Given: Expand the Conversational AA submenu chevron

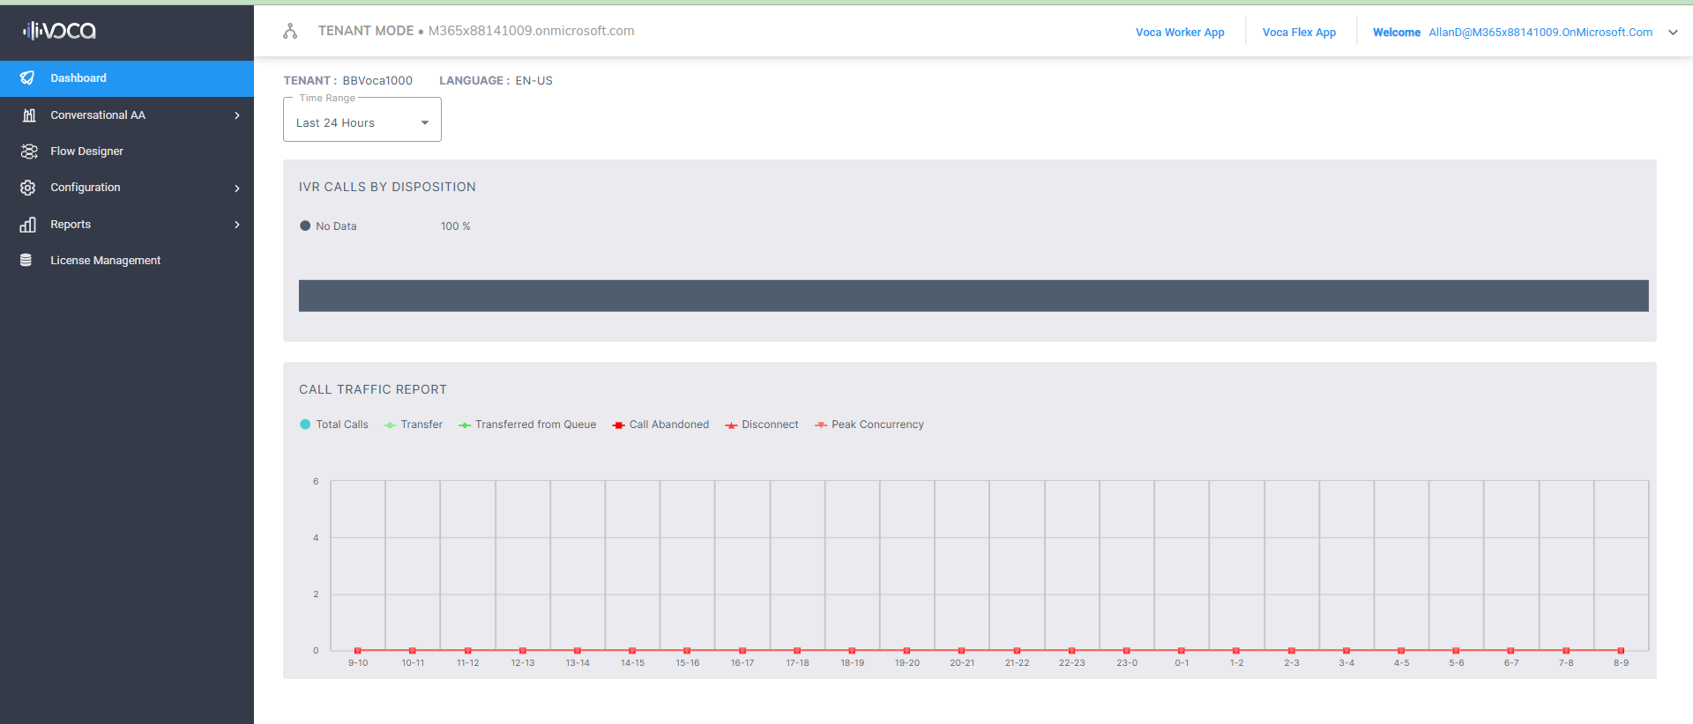Looking at the screenshot, I should [237, 115].
